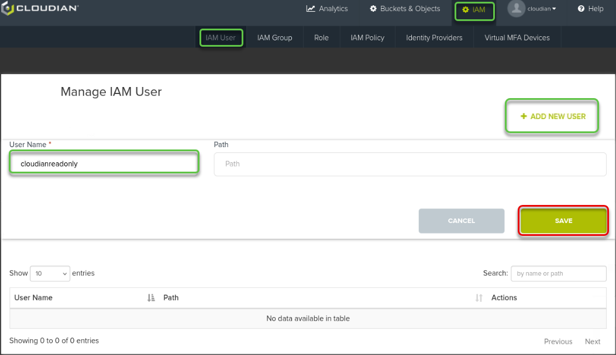Open Analytics via its chart icon
This screenshot has width=616, height=355.
point(311,9)
